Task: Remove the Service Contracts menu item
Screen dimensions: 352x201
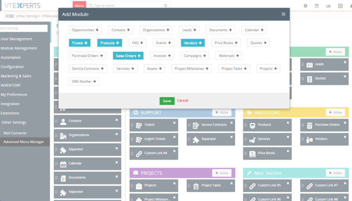Action: click(x=231, y=123)
